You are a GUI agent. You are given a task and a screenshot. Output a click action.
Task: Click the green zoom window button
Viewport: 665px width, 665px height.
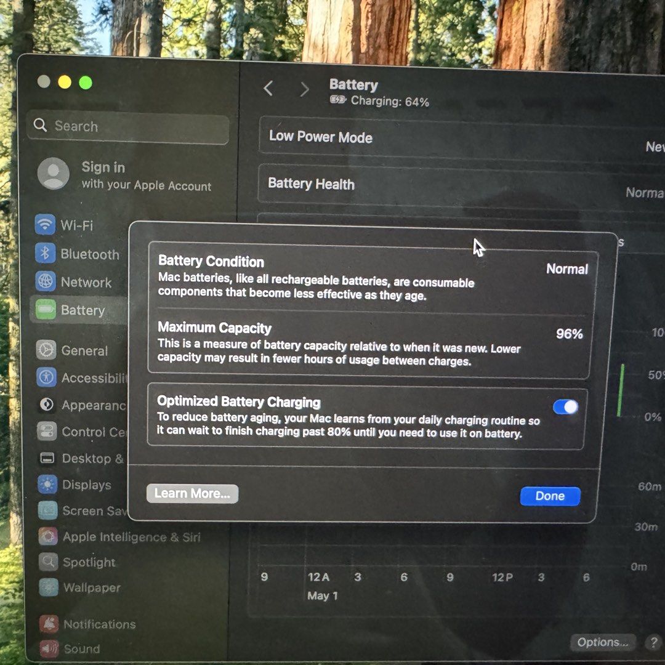point(85,83)
